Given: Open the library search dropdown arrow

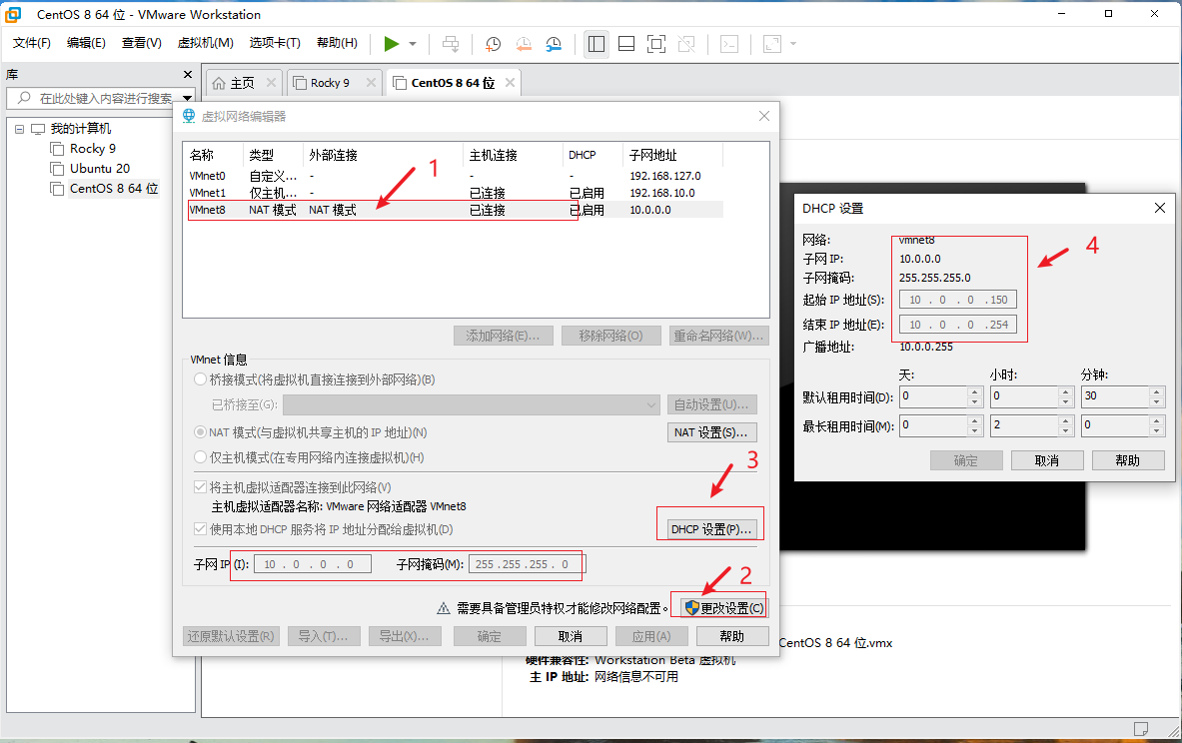Looking at the screenshot, I should [187, 98].
